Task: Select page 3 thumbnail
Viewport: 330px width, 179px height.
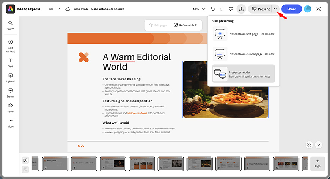Action: click(x=84, y=163)
